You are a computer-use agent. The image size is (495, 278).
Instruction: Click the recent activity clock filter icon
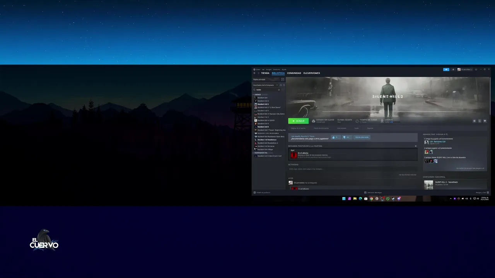pos(281,85)
